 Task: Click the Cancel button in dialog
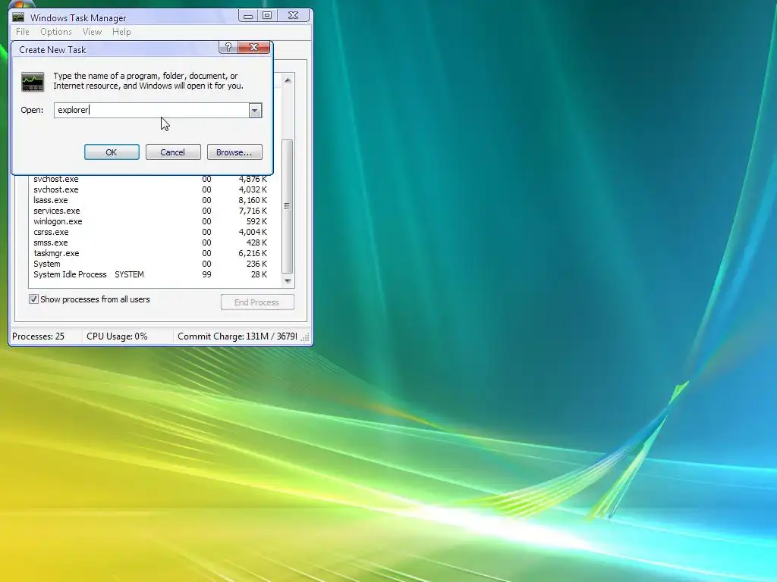173,152
